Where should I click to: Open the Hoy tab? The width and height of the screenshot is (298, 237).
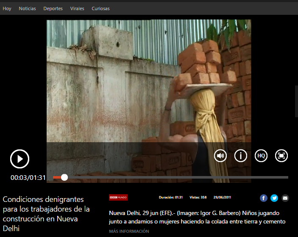coord(7,8)
